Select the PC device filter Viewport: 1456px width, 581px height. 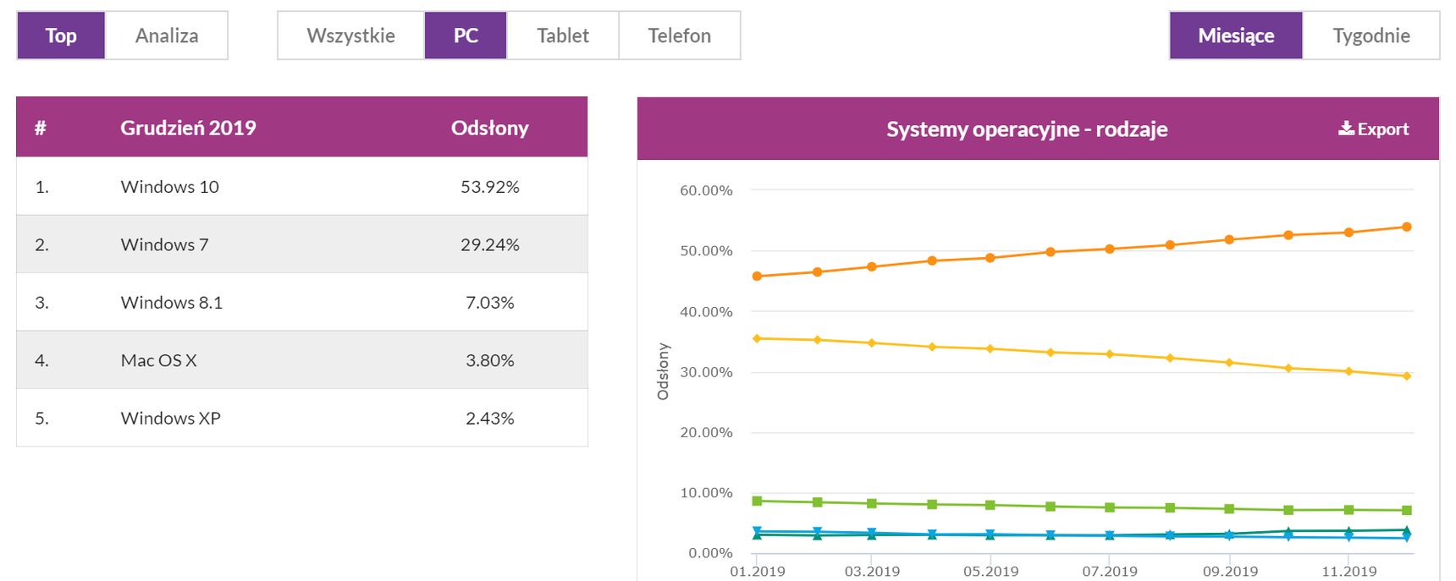click(466, 36)
